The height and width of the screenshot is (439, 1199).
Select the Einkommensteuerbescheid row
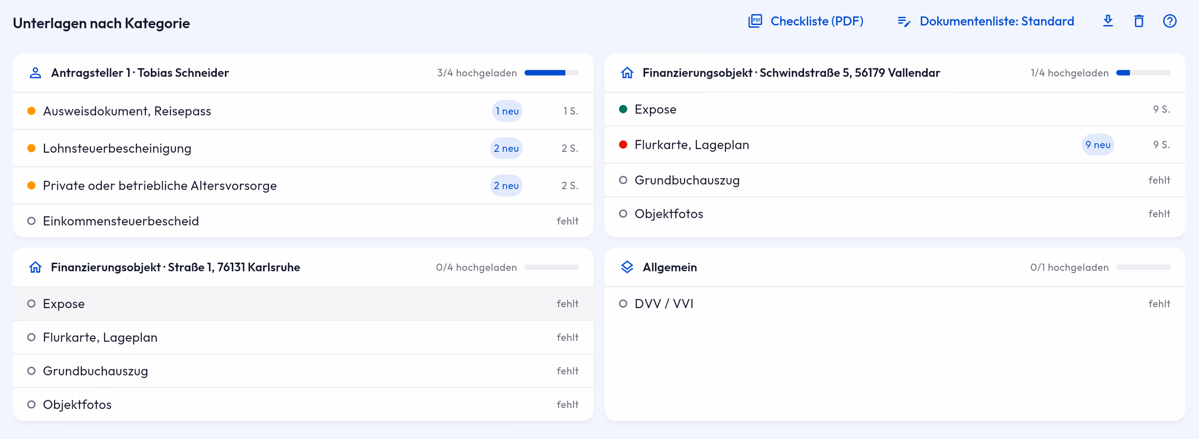tap(303, 221)
